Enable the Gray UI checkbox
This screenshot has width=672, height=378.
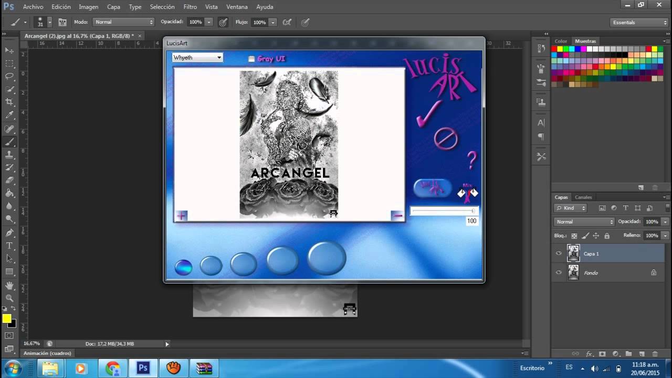click(x=251, y=59)
